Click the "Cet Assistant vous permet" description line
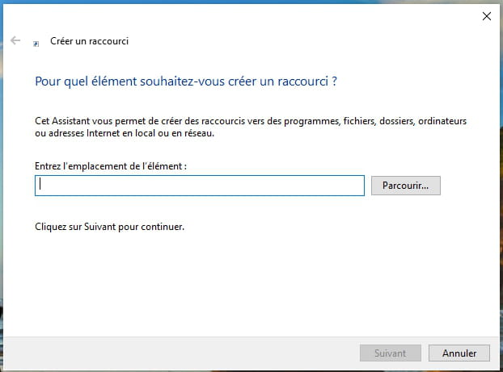Image resolution: width=503 pixels, height=372 pixels. [251, 121]
